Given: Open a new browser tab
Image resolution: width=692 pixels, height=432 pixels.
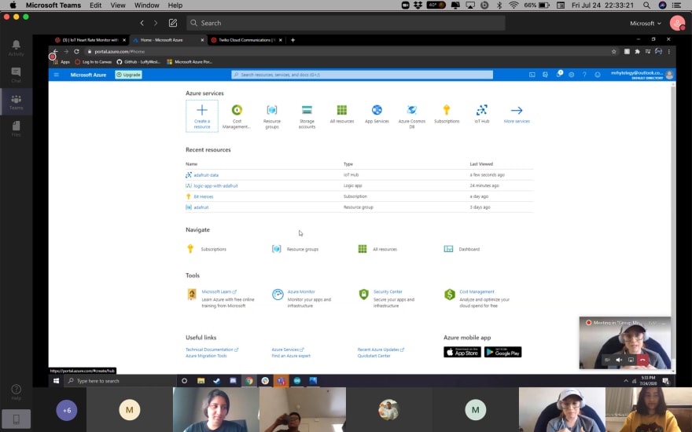Looking at the screenshot, I should [x=293, y=40].
